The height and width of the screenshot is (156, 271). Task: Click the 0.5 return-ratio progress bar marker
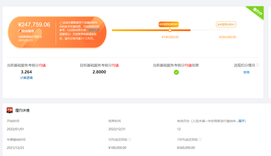click(170, 30)
